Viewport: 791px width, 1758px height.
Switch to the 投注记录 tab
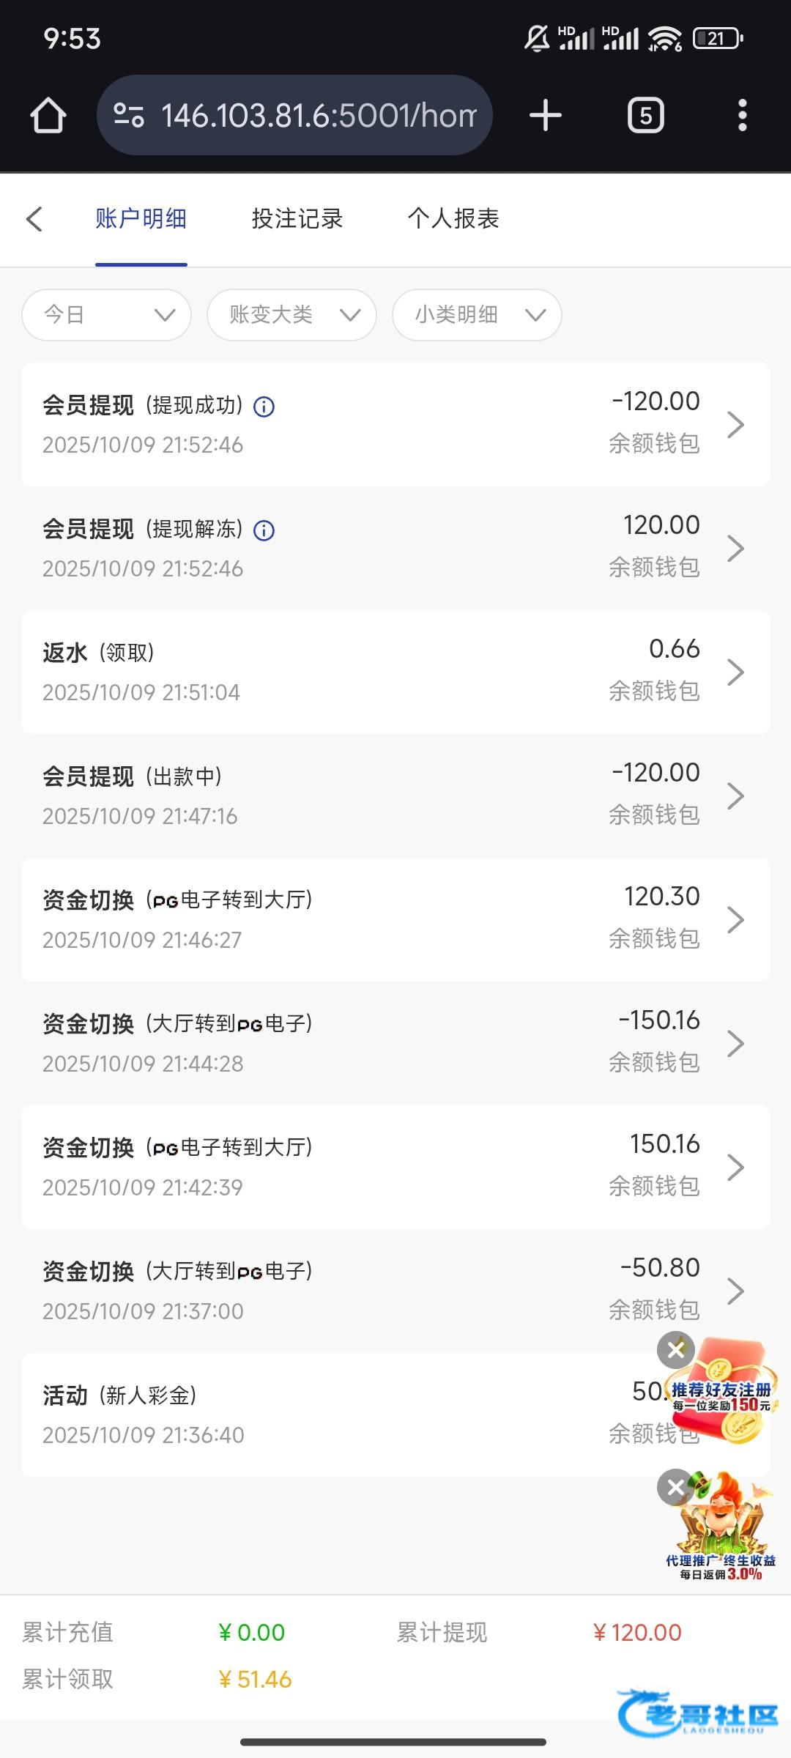tap(297, 218)
